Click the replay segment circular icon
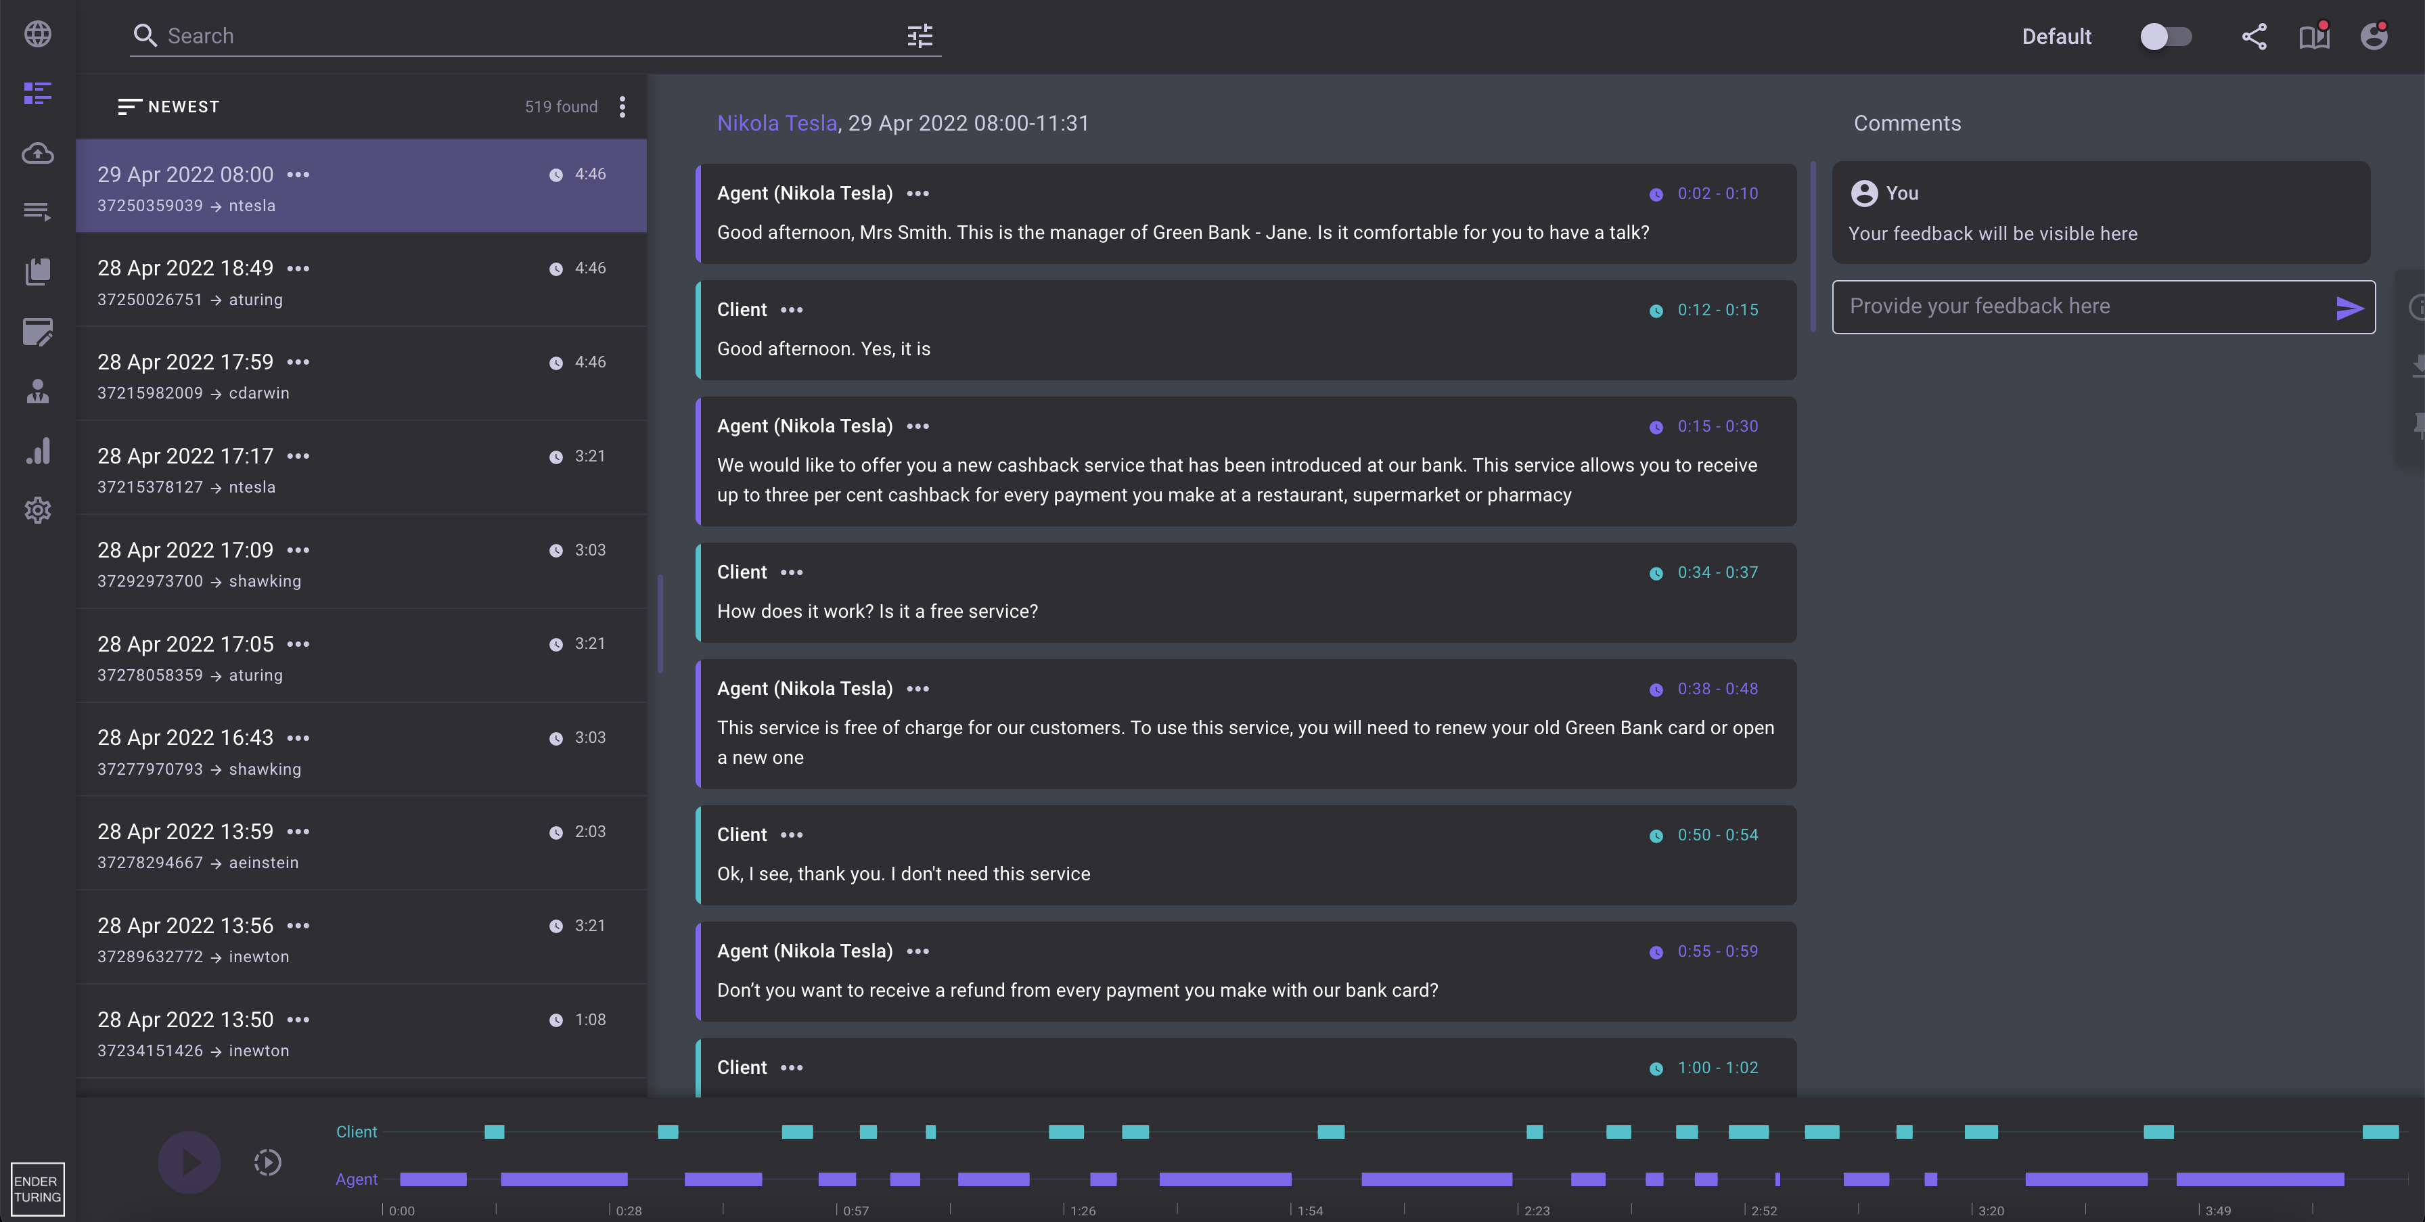 [267, 1162]
